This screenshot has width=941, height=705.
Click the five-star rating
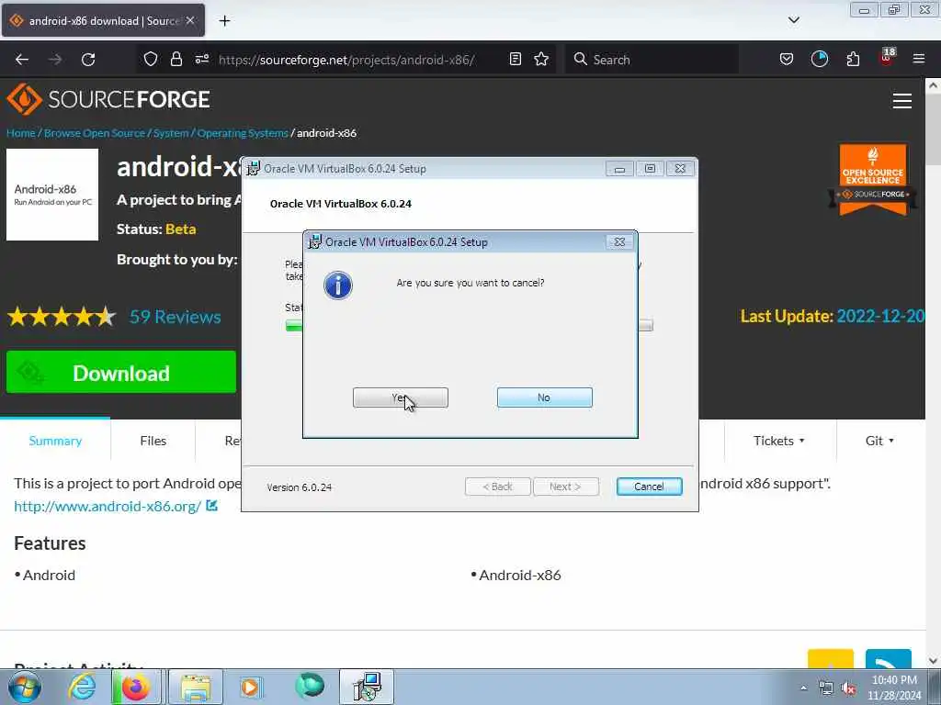click(62, 317)
